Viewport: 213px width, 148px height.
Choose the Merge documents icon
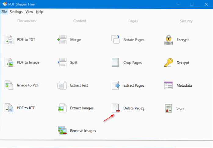pyautogui.click(x=62, y=39)
